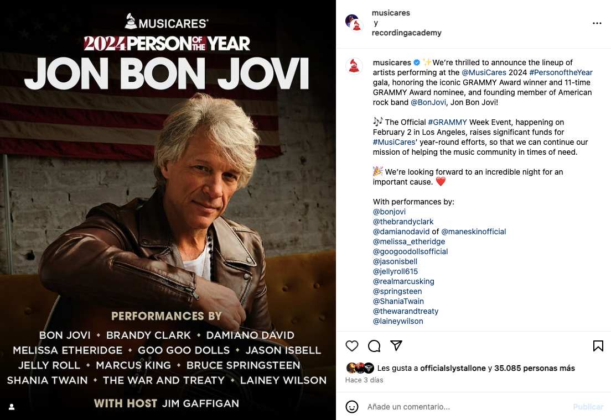Click the Jon Bon Jovi poster image
Viewport: 611px width, 420px height.
pos(168,210)
